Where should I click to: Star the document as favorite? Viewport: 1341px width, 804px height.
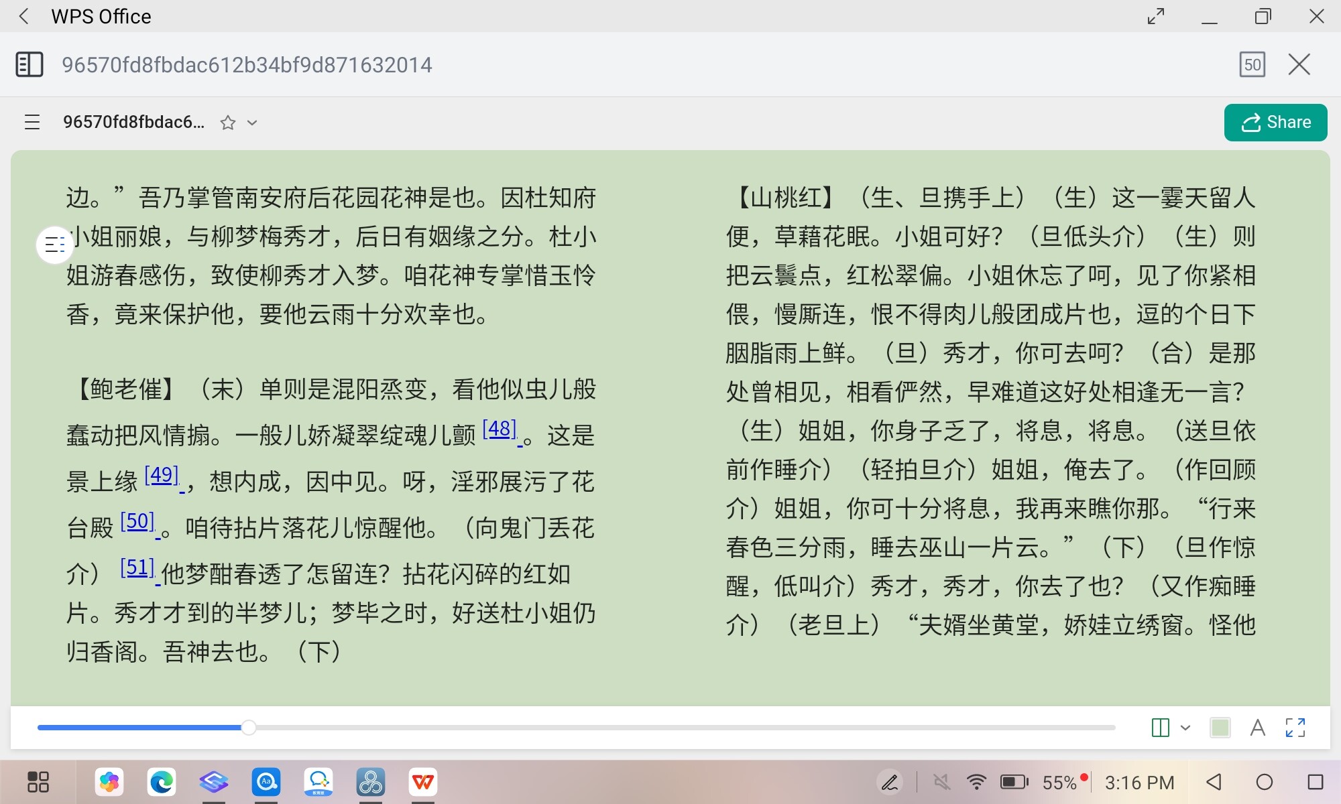(228, 123)
